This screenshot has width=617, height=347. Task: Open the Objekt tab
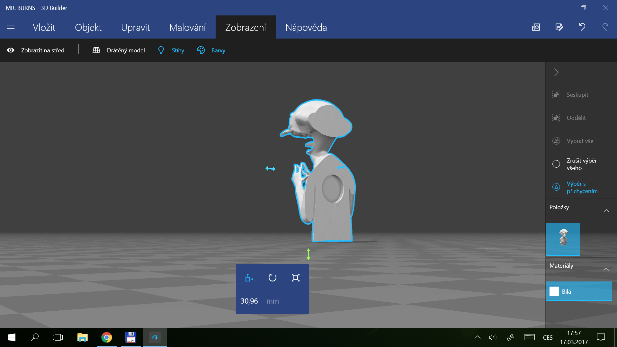click(88, 27)
